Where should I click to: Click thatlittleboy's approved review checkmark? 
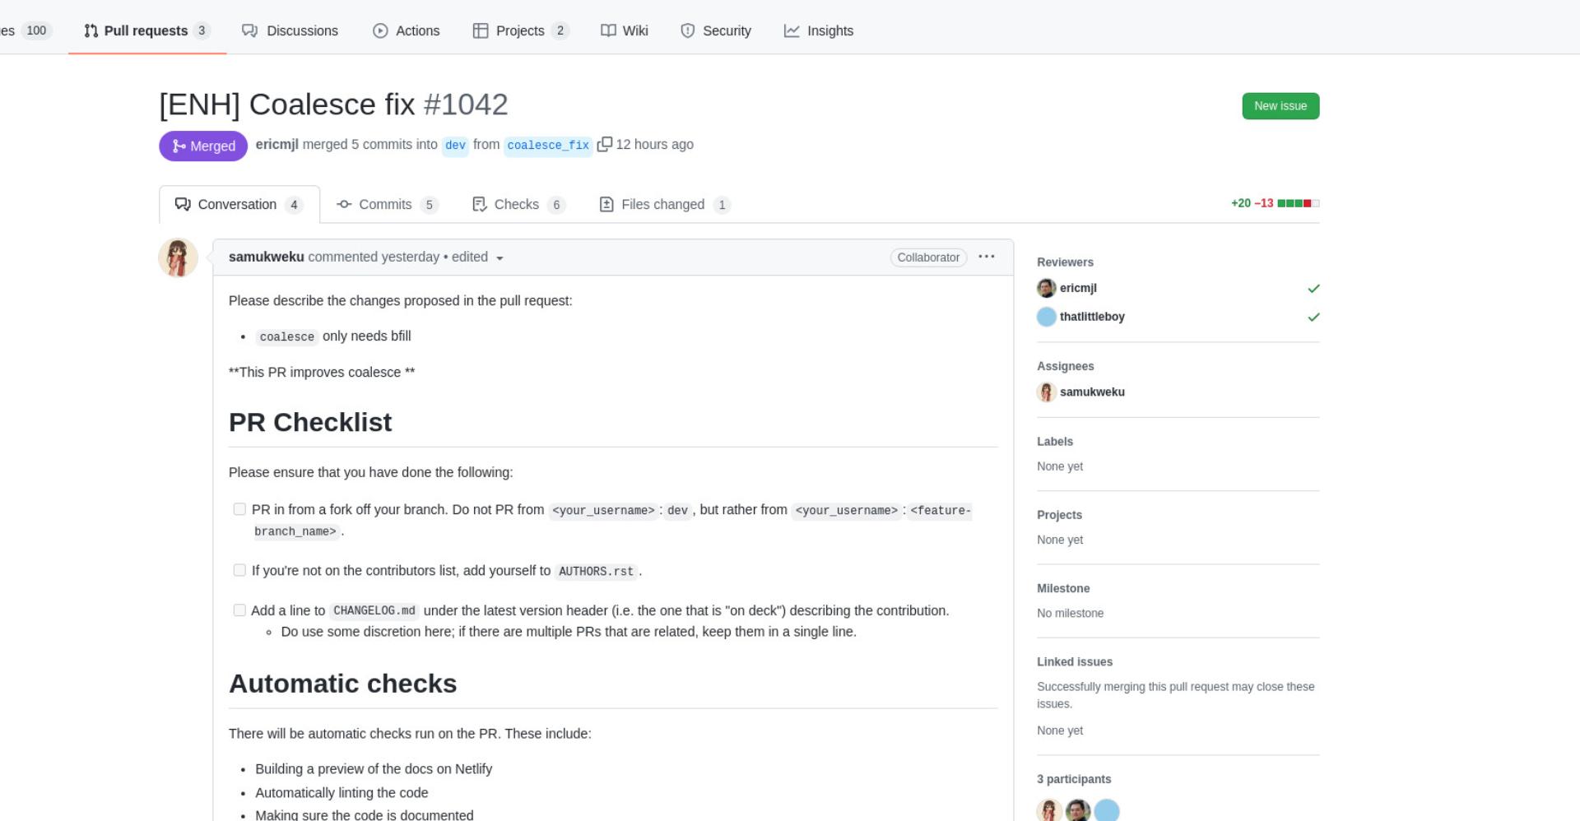(1313, 317)
